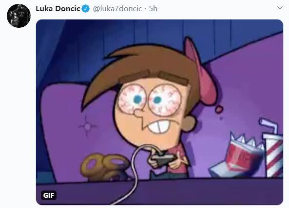Viewport: 289px width, 208px height.
Task: Click the sparkle mark on the couch
Action: point(87,127)
